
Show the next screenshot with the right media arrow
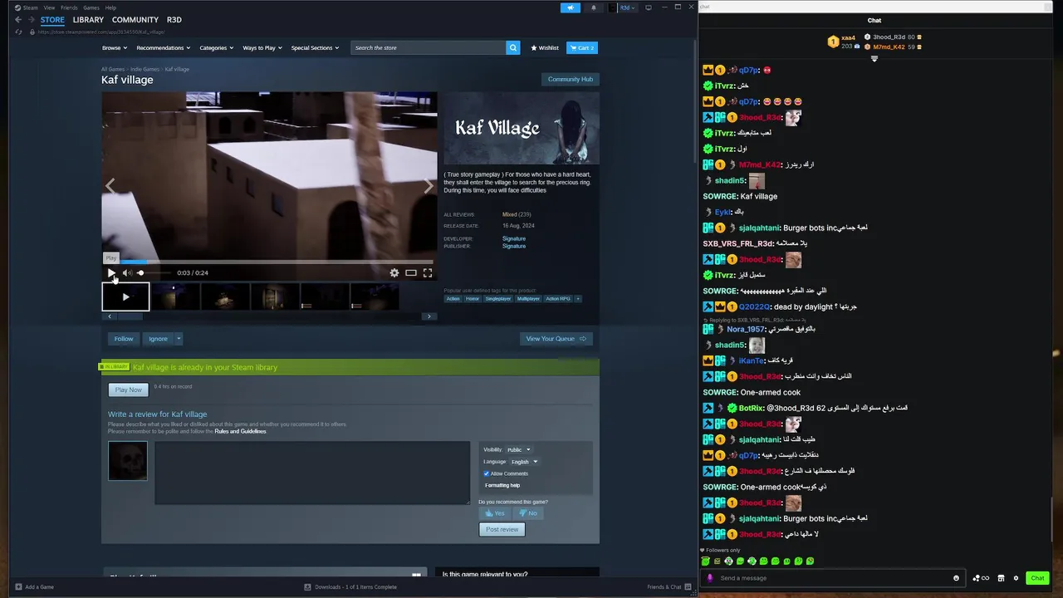(429, 186)
